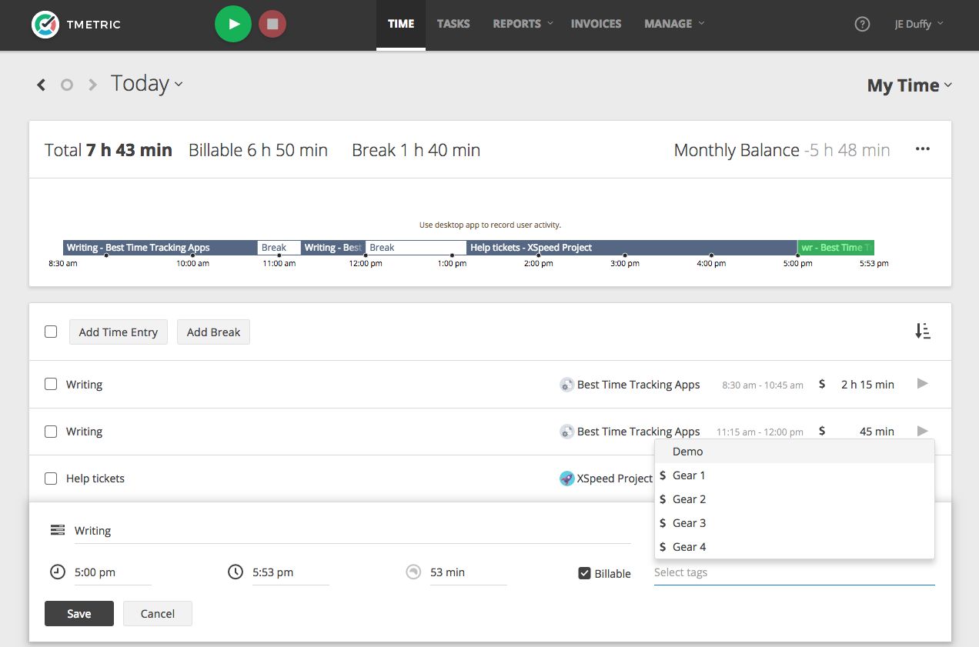Check the Help tickets entry checkbox
The image size is (979, 647).
coord(51,479)
